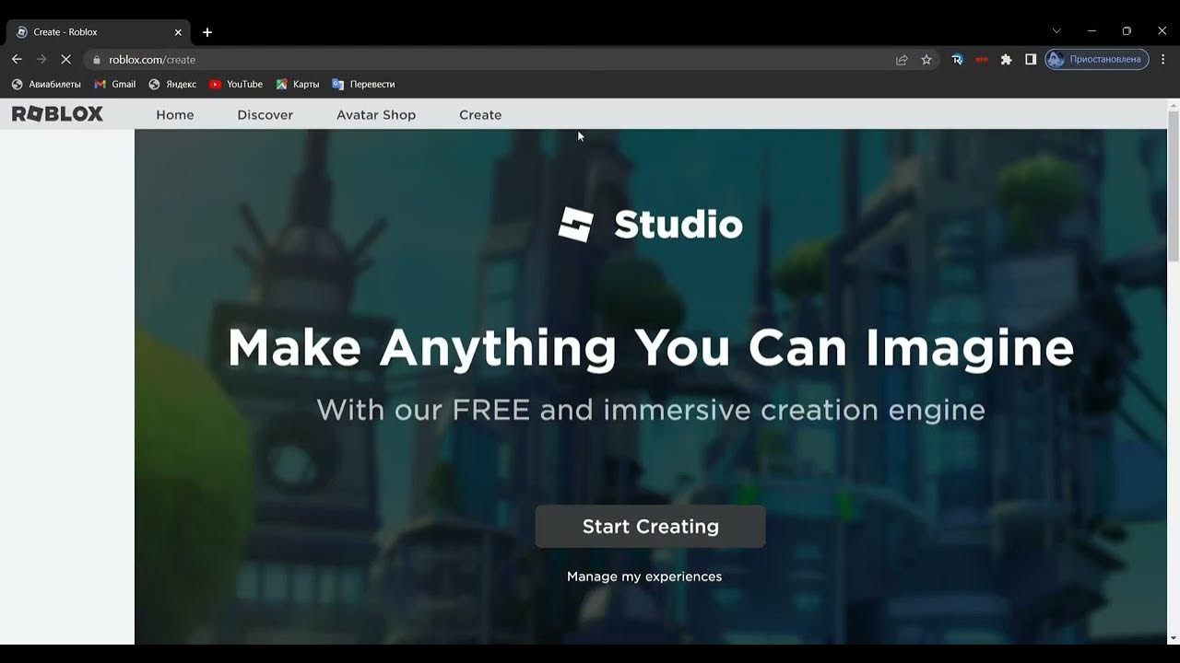
Task: Click the forward navigation arrow
Action: click(x=41, y=59)
